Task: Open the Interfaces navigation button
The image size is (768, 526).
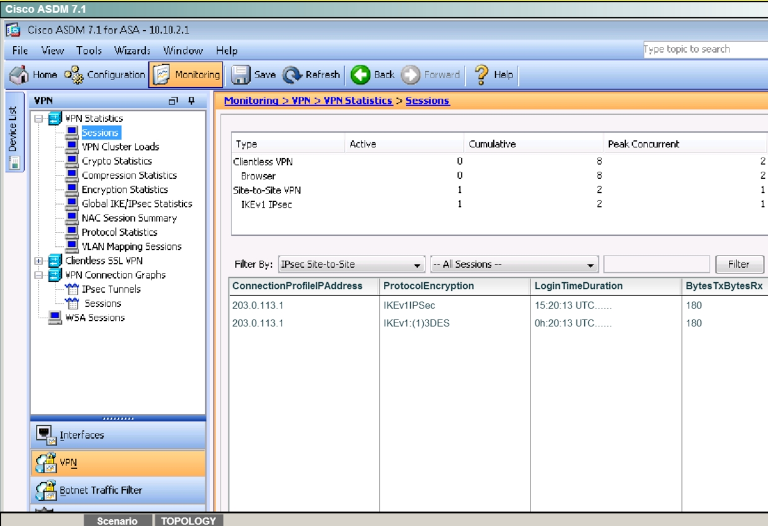Action: 118,435
